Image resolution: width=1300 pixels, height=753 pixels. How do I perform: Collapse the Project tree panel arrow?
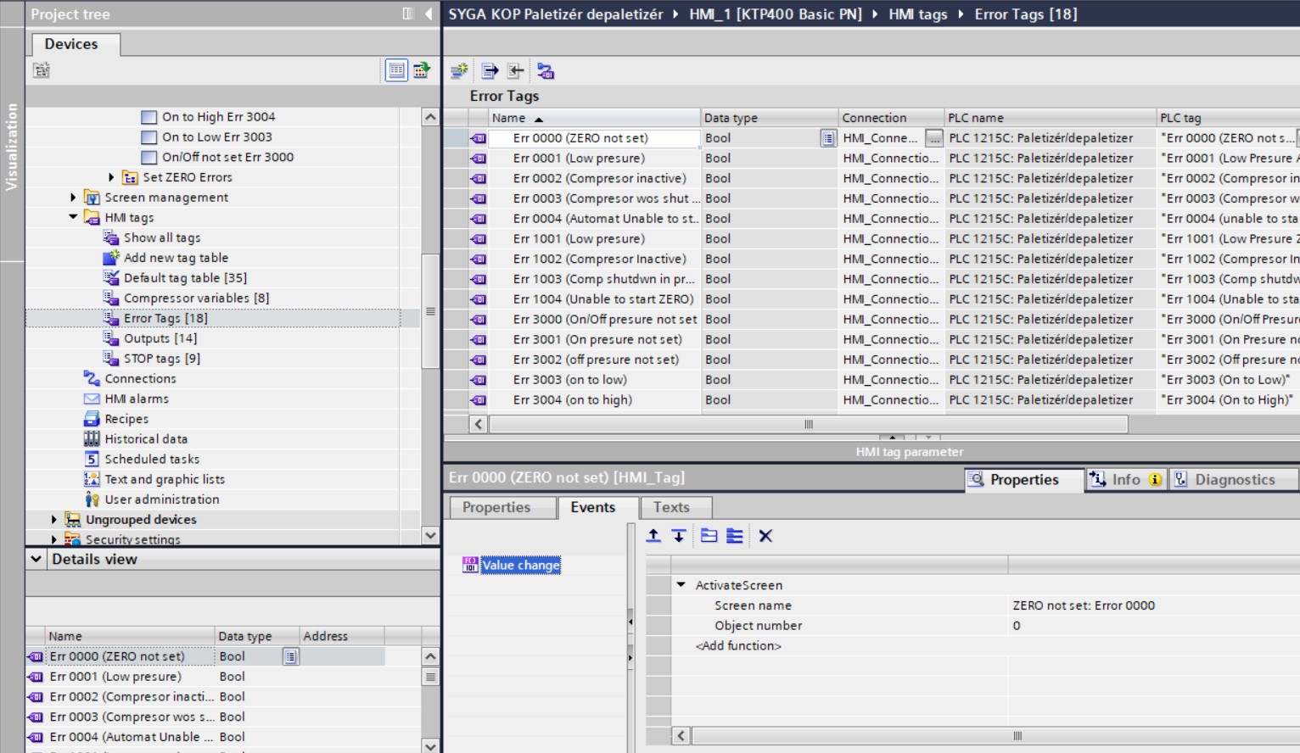click(429, 14)
